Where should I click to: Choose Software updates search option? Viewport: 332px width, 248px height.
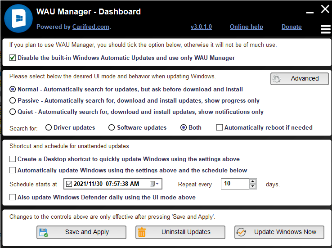coord(112,127)
